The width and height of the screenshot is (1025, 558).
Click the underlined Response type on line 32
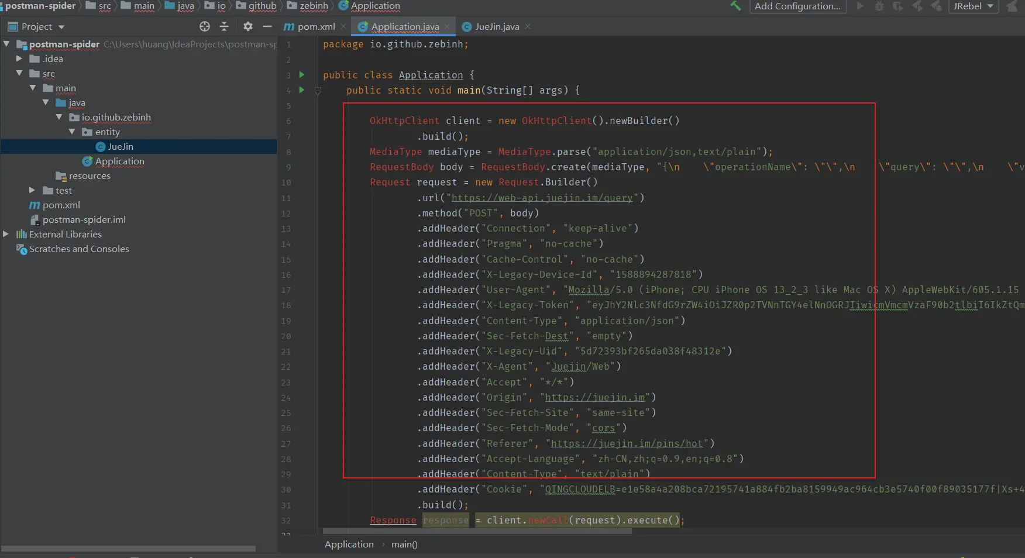393,520
